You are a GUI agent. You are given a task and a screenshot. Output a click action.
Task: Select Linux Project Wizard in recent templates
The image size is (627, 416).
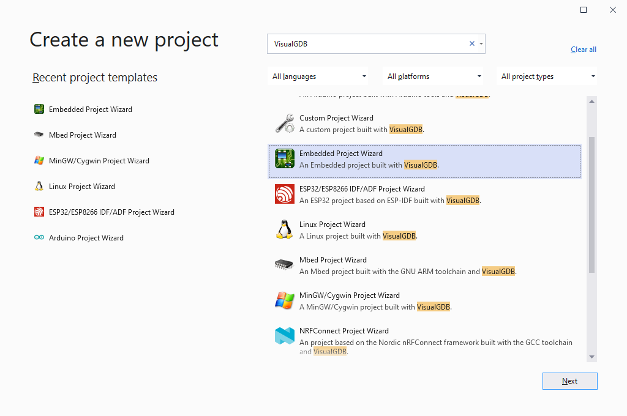[81, 187]
